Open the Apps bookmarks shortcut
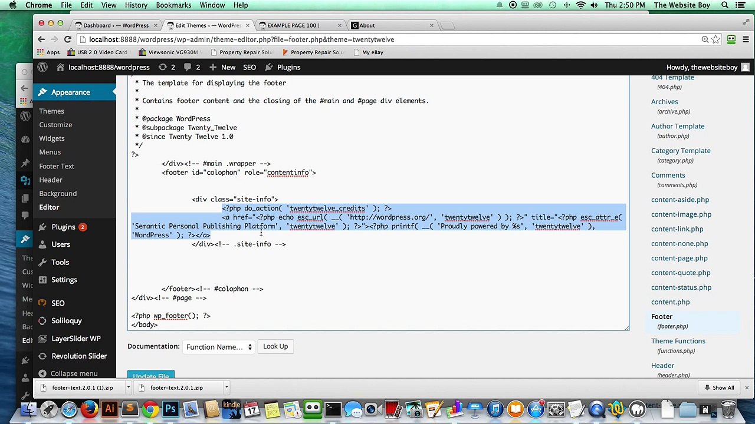 [x=48, y=52]
